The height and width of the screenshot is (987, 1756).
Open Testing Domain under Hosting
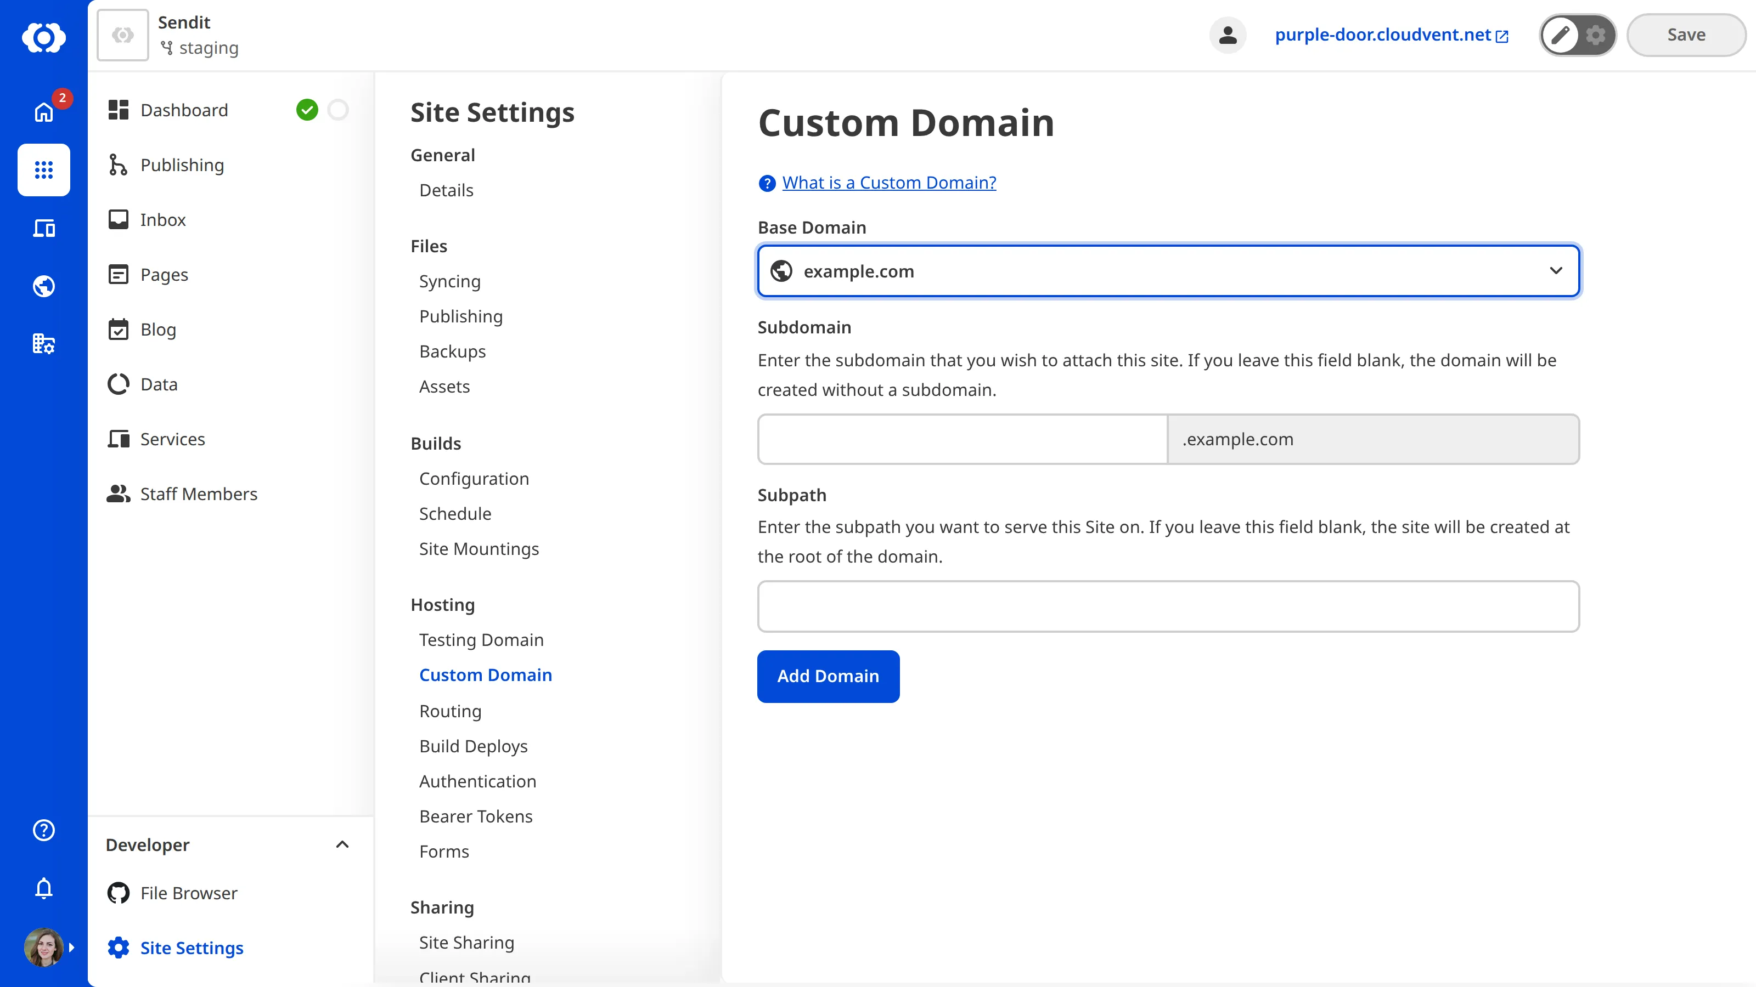481,639
